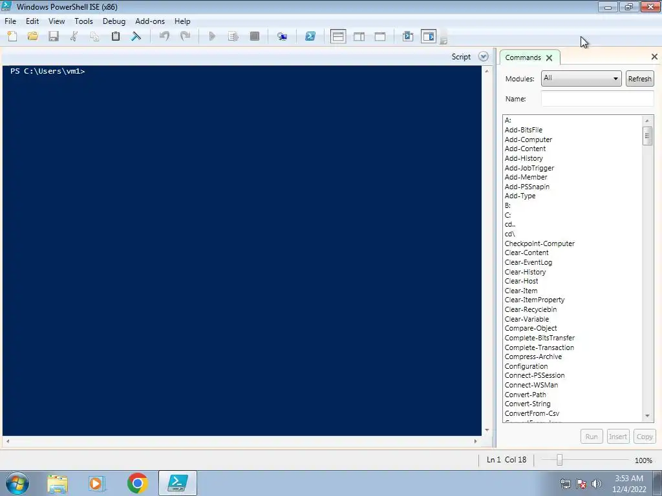Image resolution: width=662 pixels, height=496 pixels.
Task: Select Compare-Object command
Action: point(531,329)
